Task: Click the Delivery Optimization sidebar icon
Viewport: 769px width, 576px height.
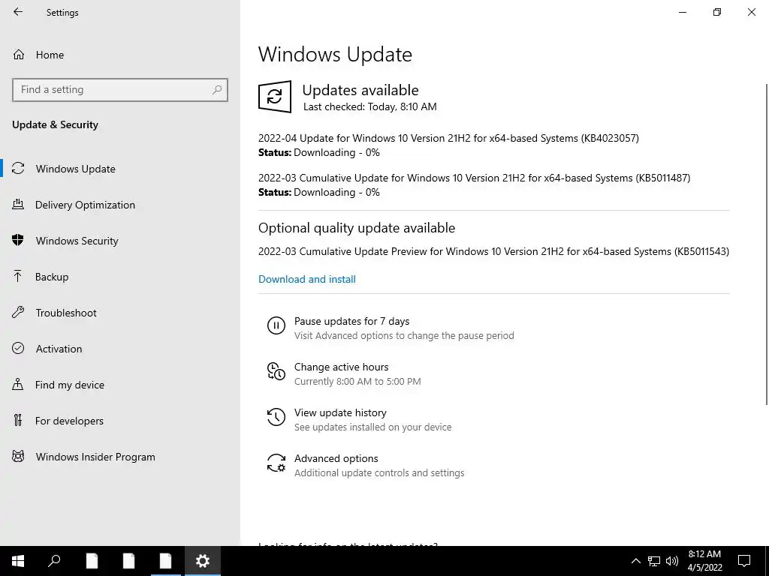Action: [18, 204]
